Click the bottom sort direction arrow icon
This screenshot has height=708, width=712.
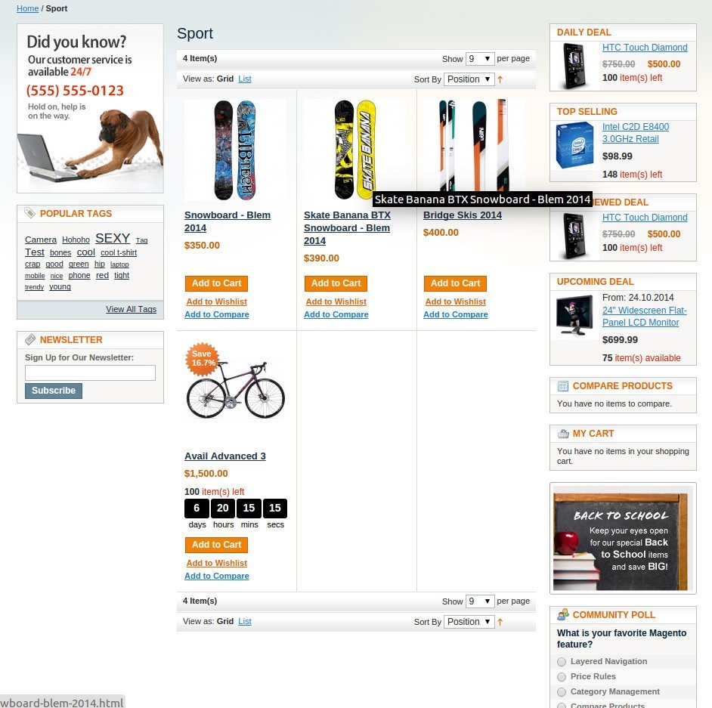[500, 622]
